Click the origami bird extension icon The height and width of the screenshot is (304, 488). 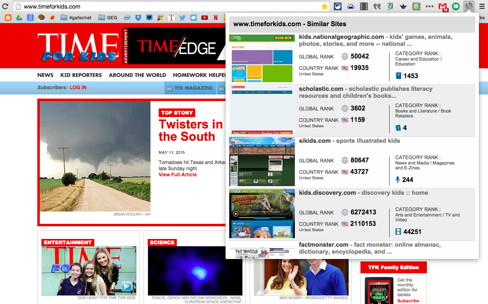[403, 7]
